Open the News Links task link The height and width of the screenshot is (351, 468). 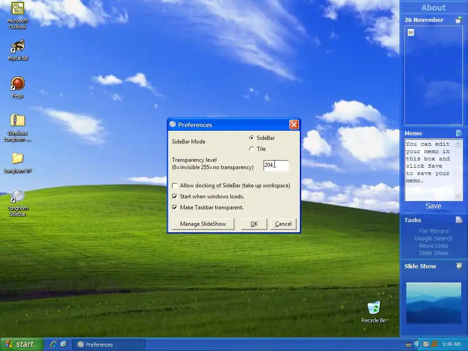coord(433,245)
